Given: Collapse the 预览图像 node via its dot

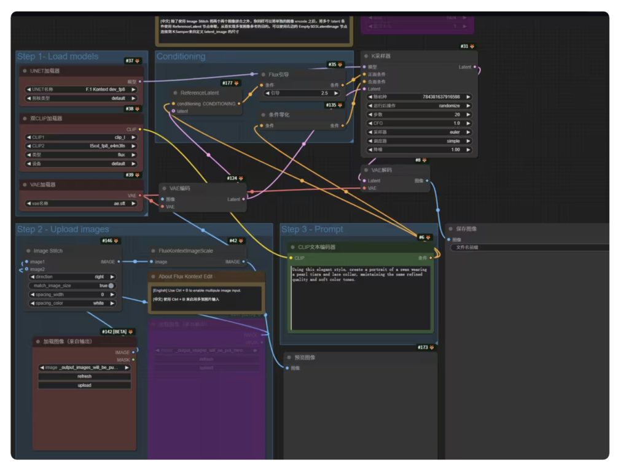Looking at the screenshot, I should point(289,358).
